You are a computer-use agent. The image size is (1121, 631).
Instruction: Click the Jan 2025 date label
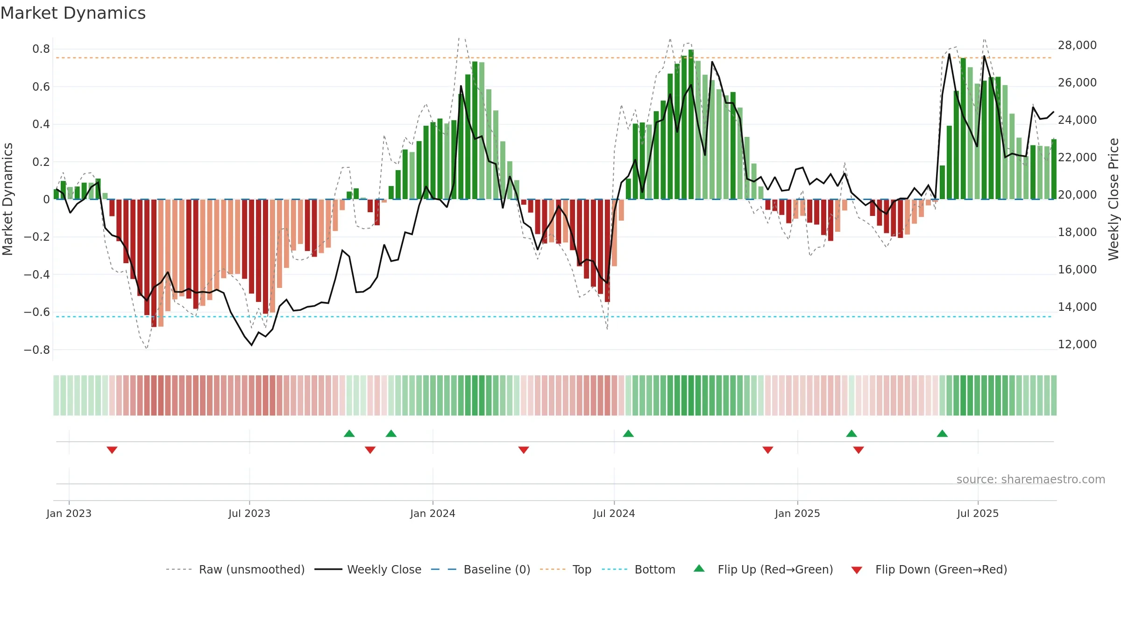(798, 513)
